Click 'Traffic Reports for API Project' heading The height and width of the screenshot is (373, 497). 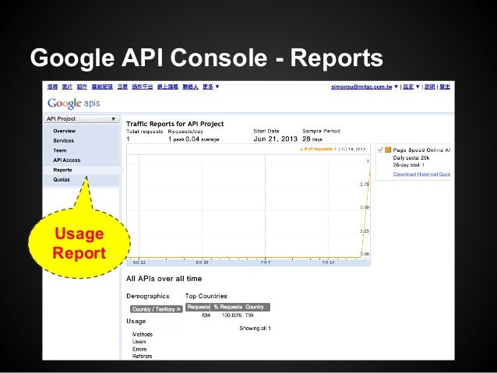(x=175, y=124)
